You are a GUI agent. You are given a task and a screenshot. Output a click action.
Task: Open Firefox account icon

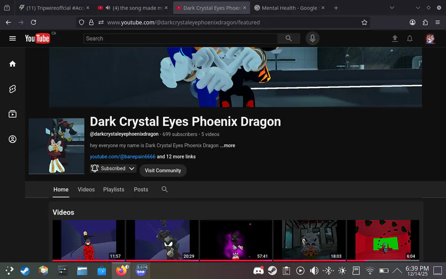412,22
